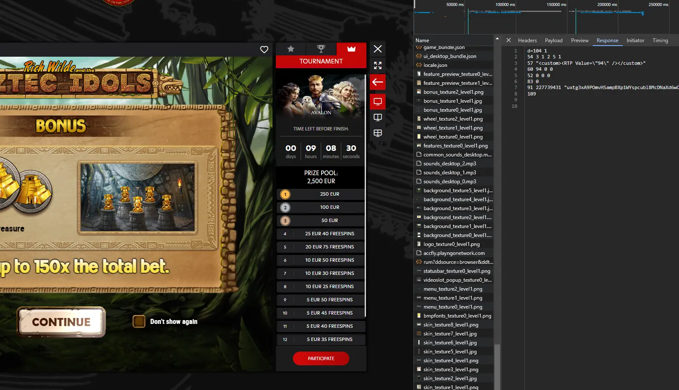The height and width of the screenshot is (390, 679).
Task: Select wheel_texture0_level1.png request
Action: click(454, 137)
